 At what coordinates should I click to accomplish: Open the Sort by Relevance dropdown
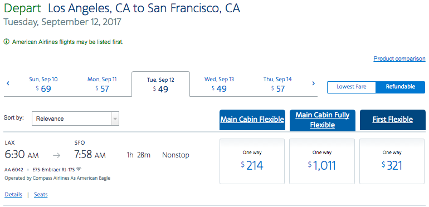click(76, 119)
